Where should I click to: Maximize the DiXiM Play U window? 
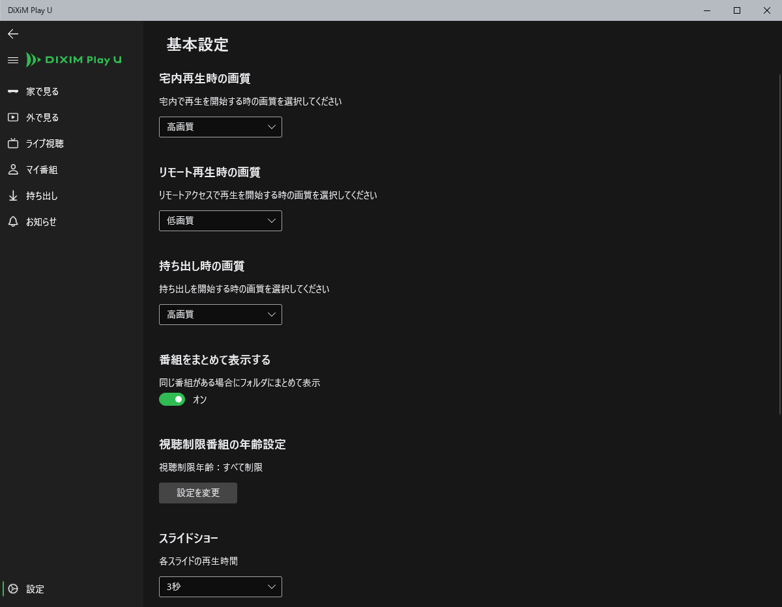[737, 10]
